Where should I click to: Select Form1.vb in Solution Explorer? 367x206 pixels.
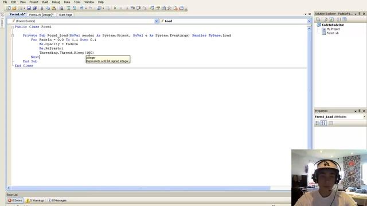pyautogui.click(x=333, y=33)
